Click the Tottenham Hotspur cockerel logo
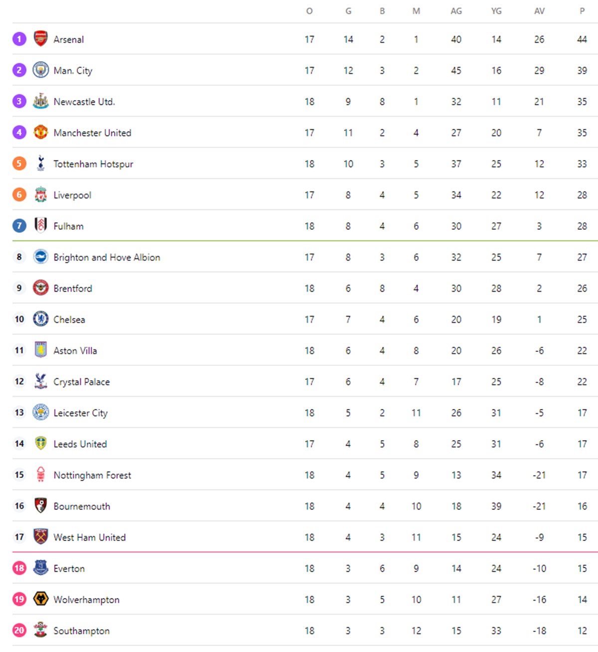Image resolution: width=598 pixels, height=652 pixels. click(x=40, y=163)
